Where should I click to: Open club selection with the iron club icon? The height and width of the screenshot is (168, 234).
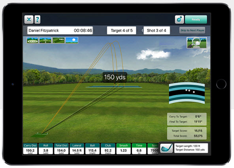[166, 148]
